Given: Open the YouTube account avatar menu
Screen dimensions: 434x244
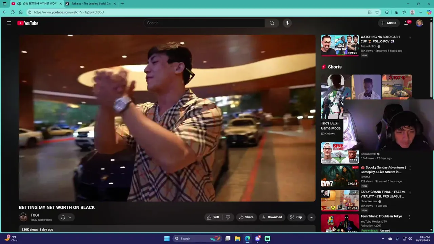Looking at the screenshot, I should (419, 23).
